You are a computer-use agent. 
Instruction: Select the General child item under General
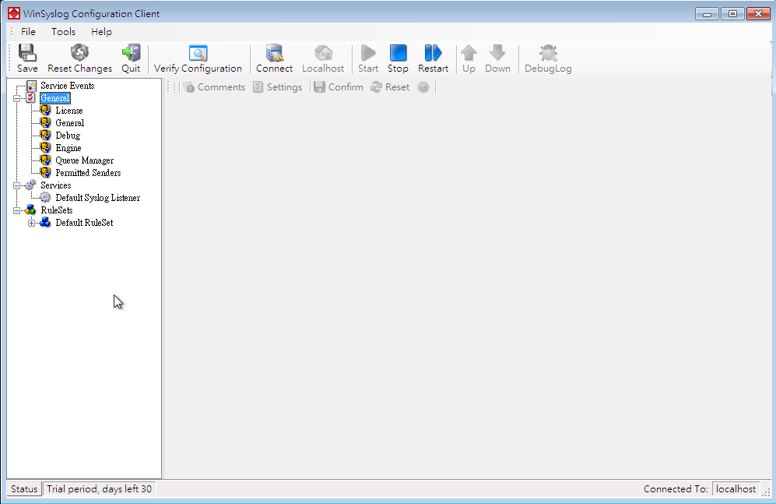coord(70,123)
